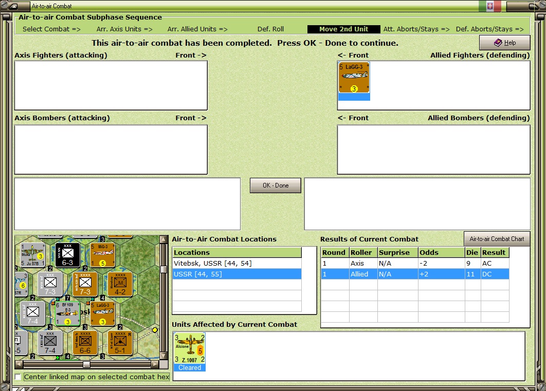Open Help
The width and height of the screenshot is (546, 391).
(504, 43)
